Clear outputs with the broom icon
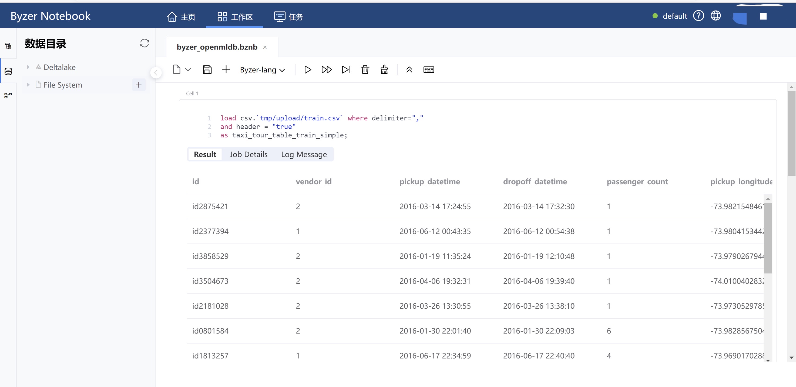 (x=384, y=69)
